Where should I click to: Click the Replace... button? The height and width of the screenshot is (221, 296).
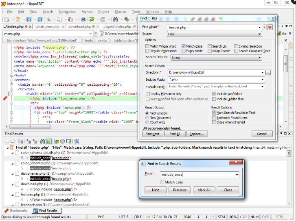(197, 134)
